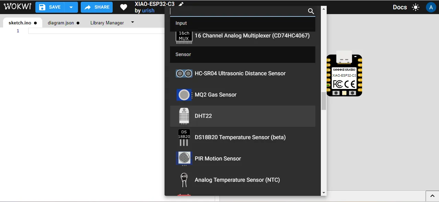Choose the MQ2 Gas Sensor icon
Image resolution: width=439 pixels, height=202 pixels.
[184, 95]
